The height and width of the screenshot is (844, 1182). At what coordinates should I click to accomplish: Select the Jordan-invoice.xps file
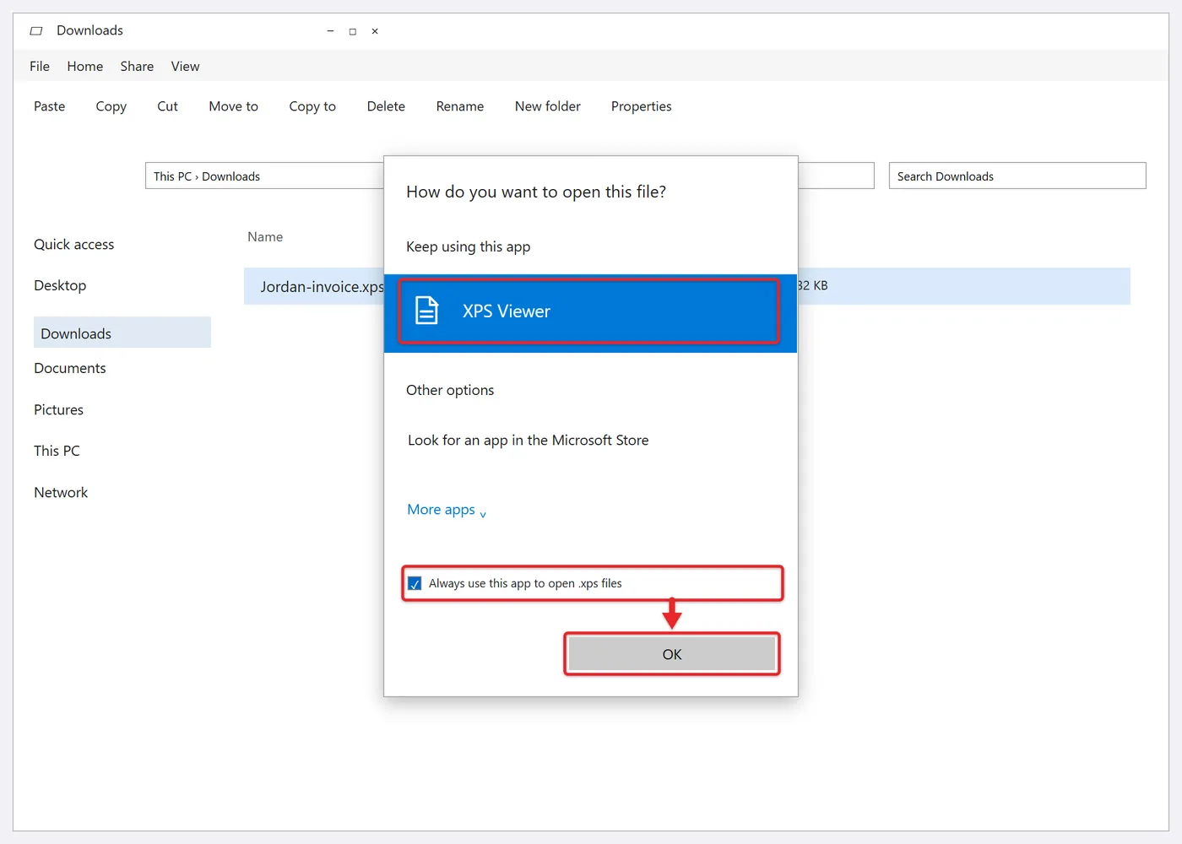[x=322, y=287]
